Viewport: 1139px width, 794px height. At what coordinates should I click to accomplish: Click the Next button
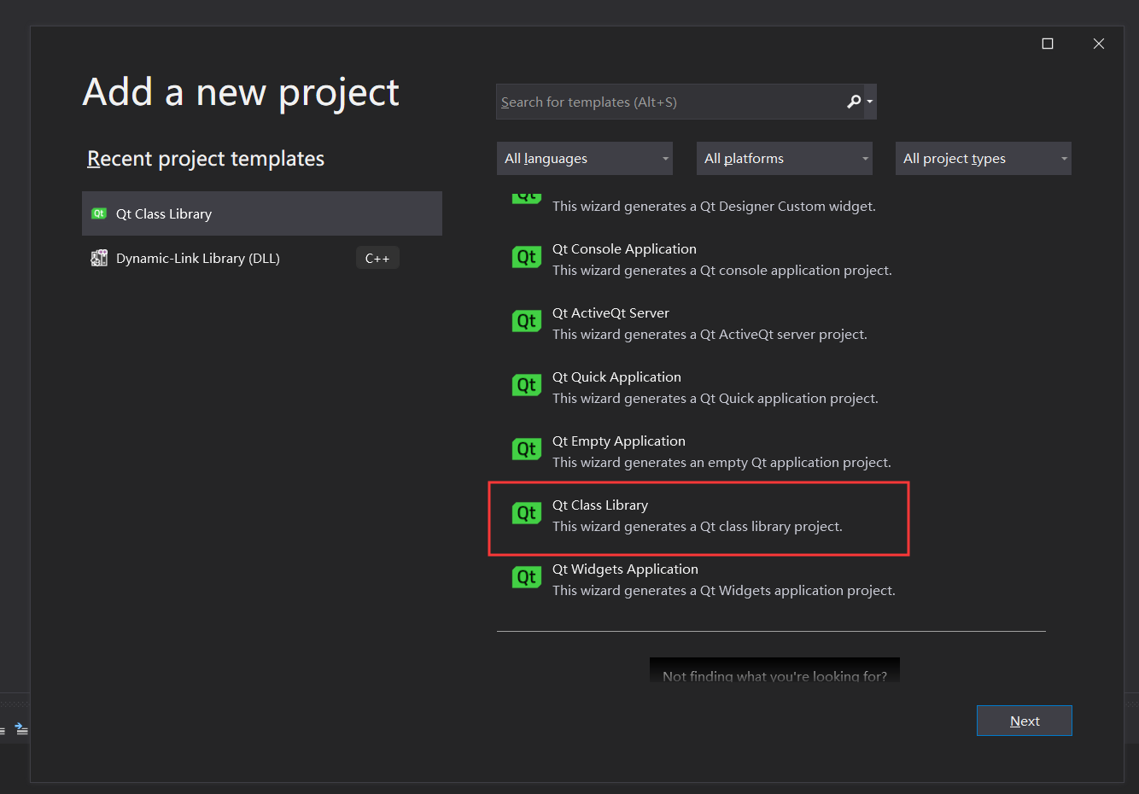(x=1024, y=721)
